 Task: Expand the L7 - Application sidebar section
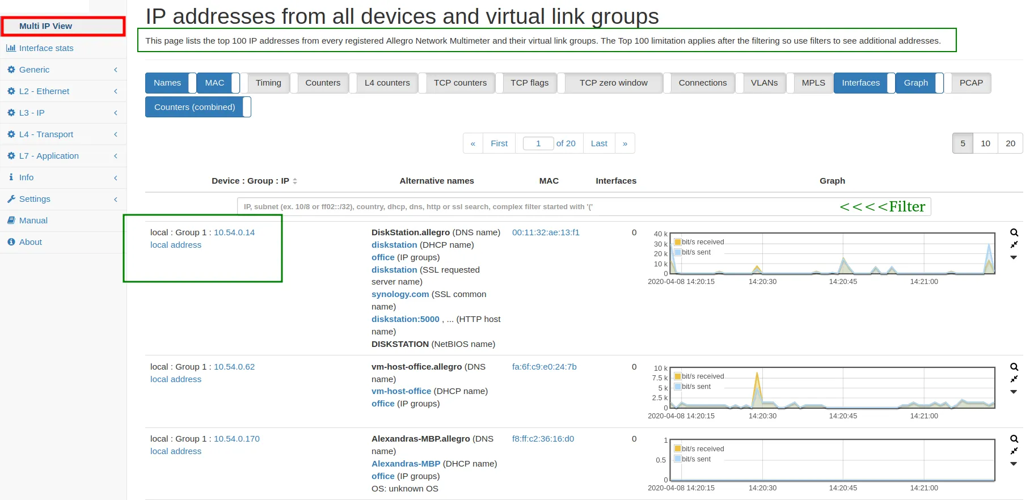pyautogui.click(x=49, y=156)
